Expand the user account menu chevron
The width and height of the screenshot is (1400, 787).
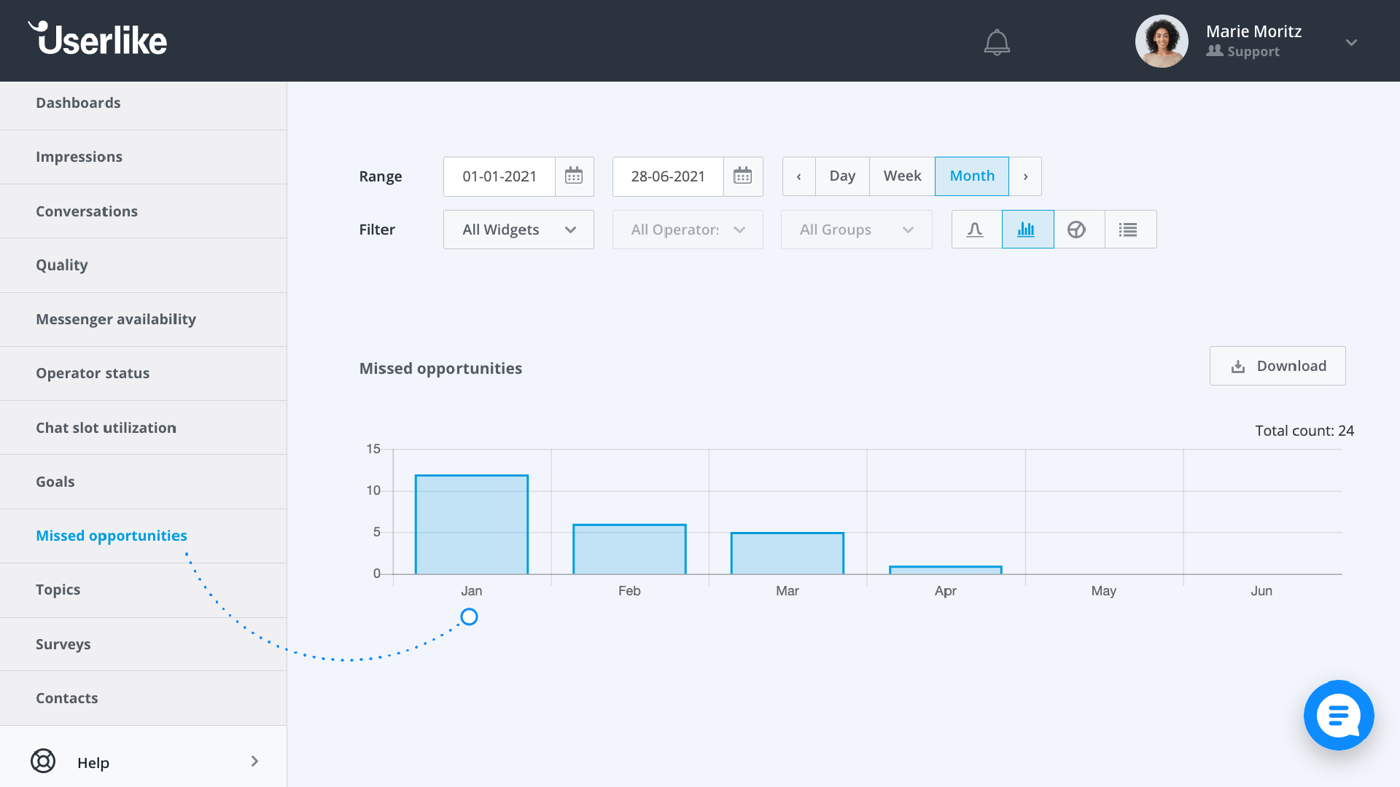click(x=1351, y=42)
